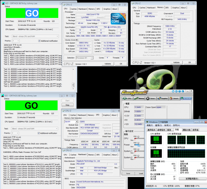
Task: Open the EasyTune6 Memory tab
Action: tap(139, 99)
